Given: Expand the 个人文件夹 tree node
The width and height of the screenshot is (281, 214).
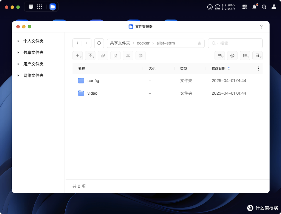Looking at the screenshot, I should 18,41.
